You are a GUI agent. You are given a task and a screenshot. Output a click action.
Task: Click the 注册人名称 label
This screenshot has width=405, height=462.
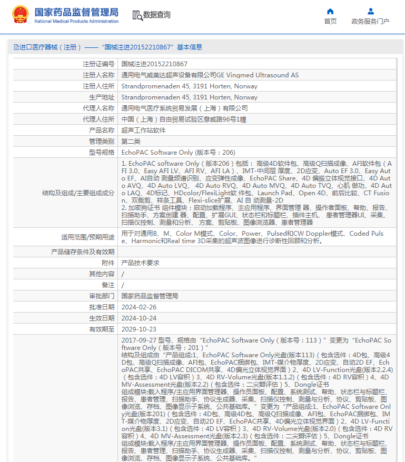pos(98,75)
